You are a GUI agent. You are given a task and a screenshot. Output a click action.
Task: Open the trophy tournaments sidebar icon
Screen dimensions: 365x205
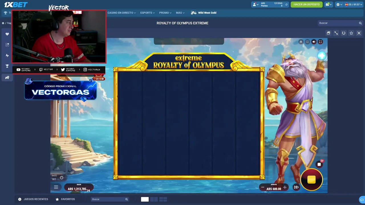tap(7, 66)
